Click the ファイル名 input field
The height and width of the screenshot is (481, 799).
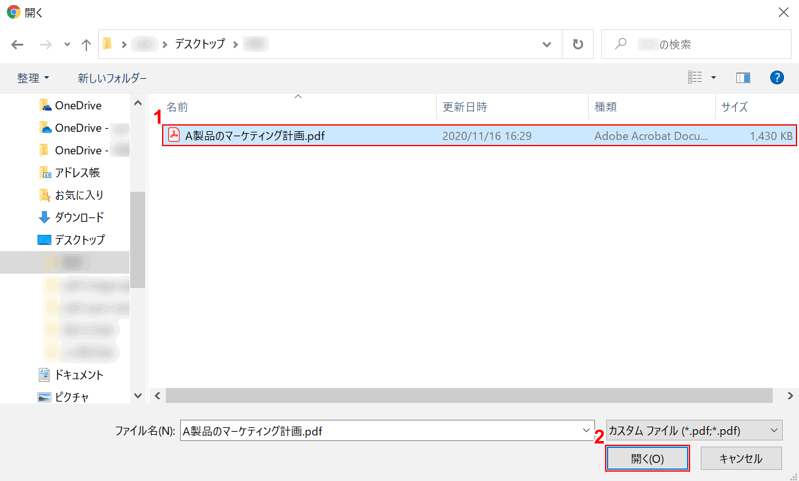(x=380, y=430)
